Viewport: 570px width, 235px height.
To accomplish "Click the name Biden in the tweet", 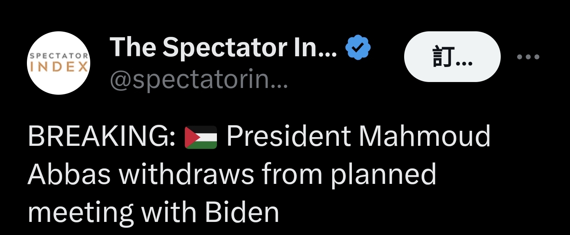I will 243,212.
